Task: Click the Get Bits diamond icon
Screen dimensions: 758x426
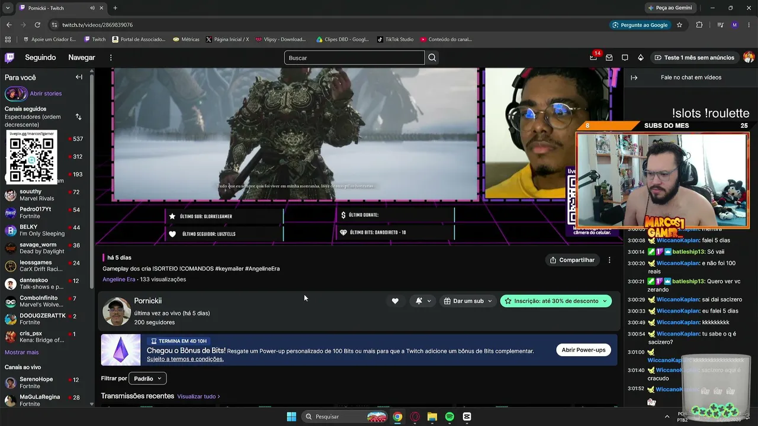Action: (x=640, y=57)
